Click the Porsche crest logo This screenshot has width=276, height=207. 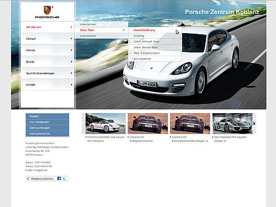(x=47, y=10)
